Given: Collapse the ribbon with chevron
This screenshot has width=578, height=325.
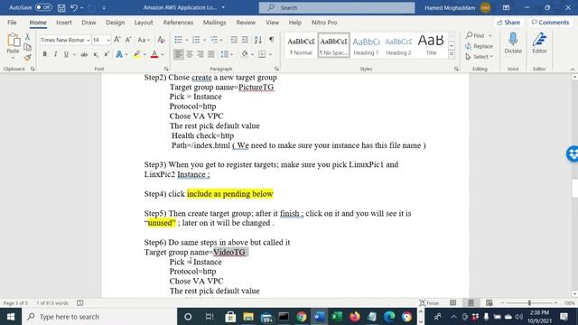Looking at the screenshot, I should tap(572, 70).
